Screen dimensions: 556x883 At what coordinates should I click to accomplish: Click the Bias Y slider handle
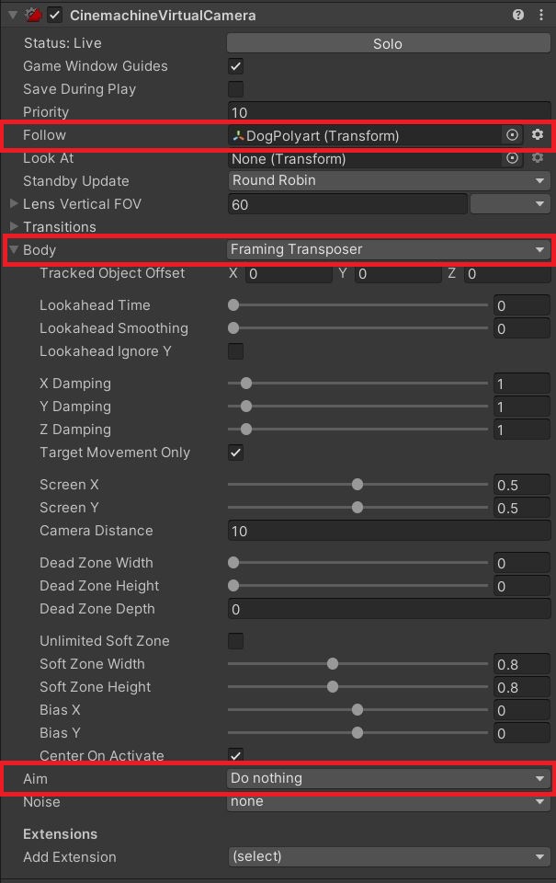[357, 733]
